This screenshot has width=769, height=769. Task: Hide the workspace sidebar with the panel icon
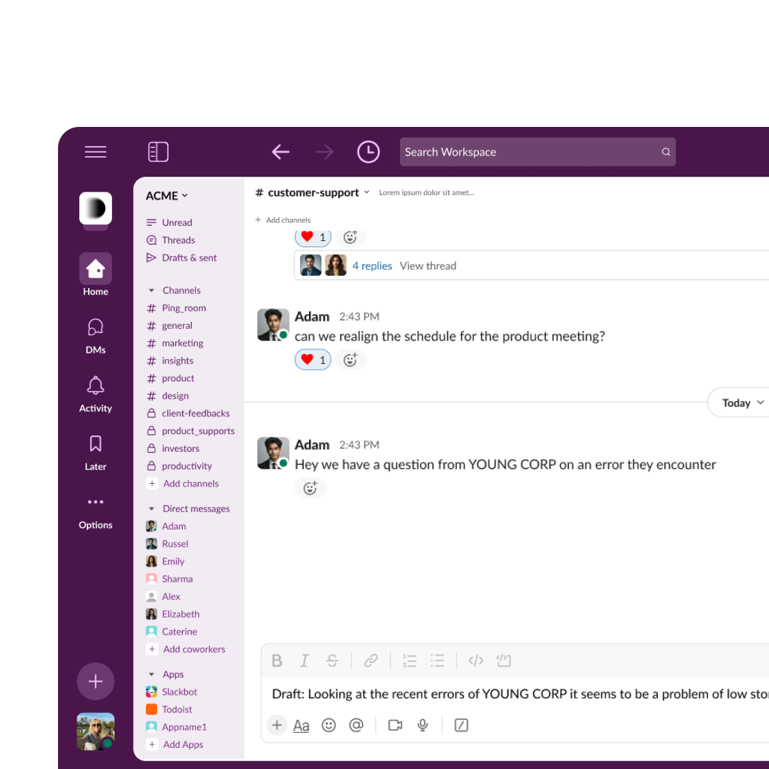coord(158,151)
